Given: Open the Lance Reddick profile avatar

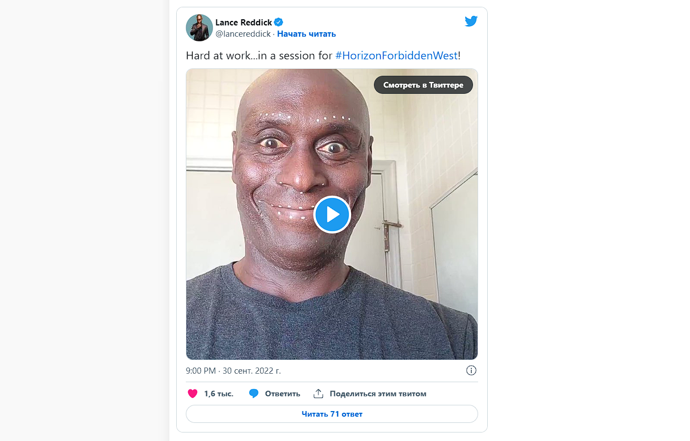Looking at the screenshot, I should click(199, 28).
